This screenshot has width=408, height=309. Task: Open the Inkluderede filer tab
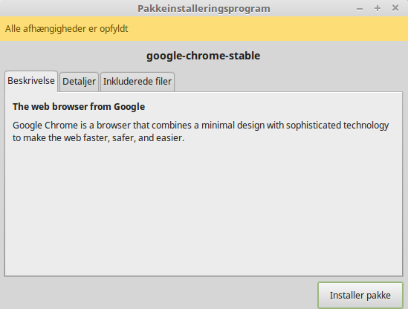(x=137, y=82)
